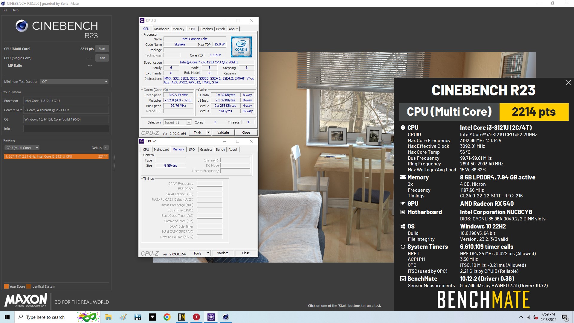This screenshot has height=323, width=574.
Task: Click Tools button in upper CPU-Z
Action: click(198, 132)
